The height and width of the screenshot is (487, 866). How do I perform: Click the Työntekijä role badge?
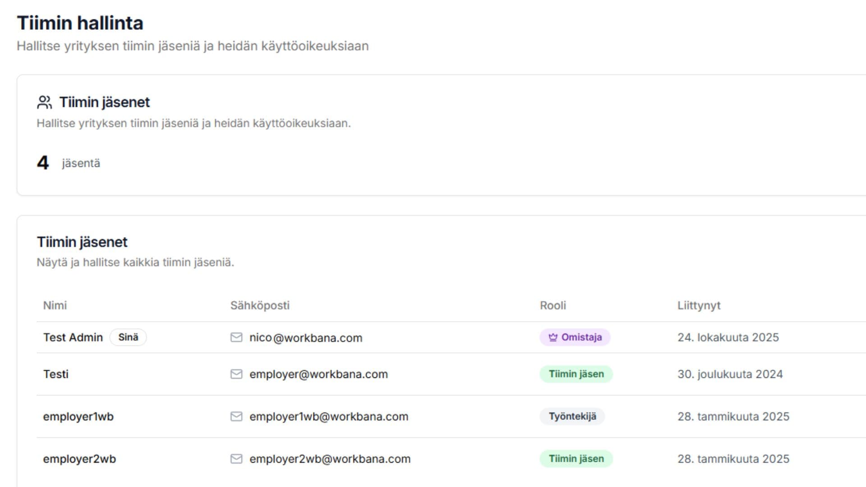572,417
